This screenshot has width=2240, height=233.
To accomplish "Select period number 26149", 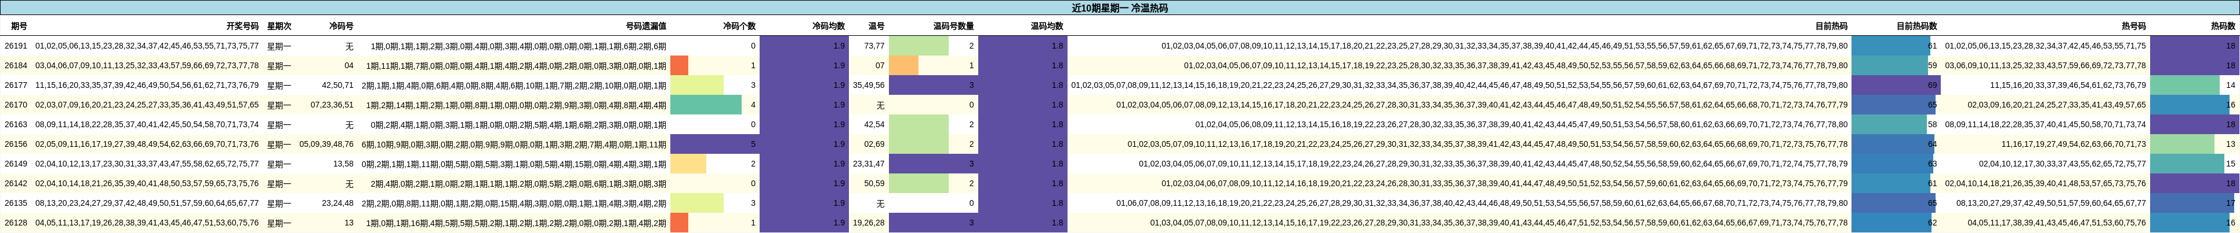I will (16, 164).
